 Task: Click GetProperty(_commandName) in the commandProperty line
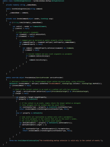point(65,42)
